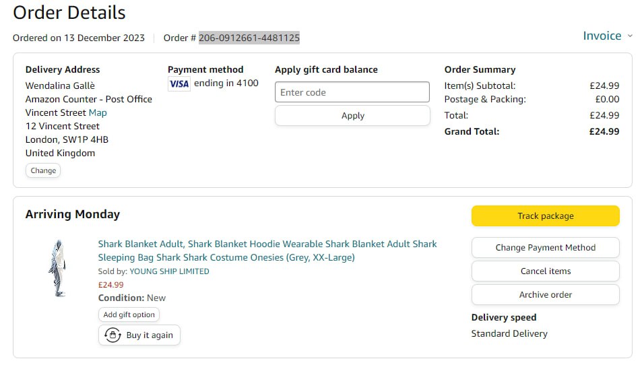Open the shark blanket product thumbnail

(x=57, y=268)
